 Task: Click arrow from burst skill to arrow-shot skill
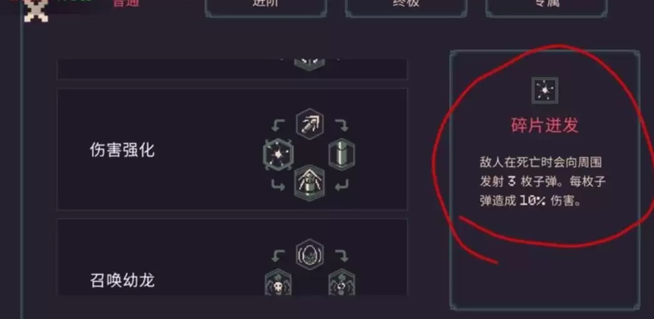click(x=278, y=124)
